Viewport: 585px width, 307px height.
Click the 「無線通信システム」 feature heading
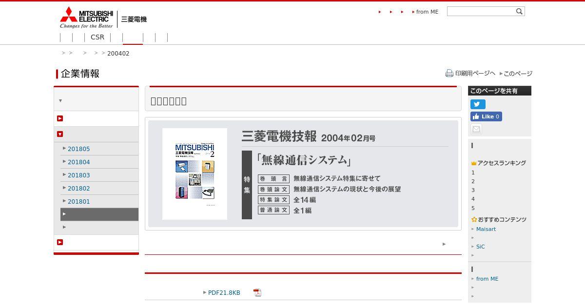tap(303, 160)
